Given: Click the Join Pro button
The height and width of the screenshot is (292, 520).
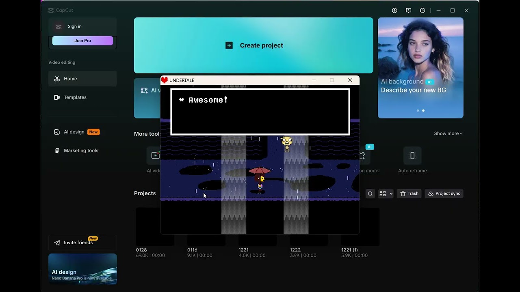Looking at the screenshot, I should pyautogui.click(x=82, y=41).
